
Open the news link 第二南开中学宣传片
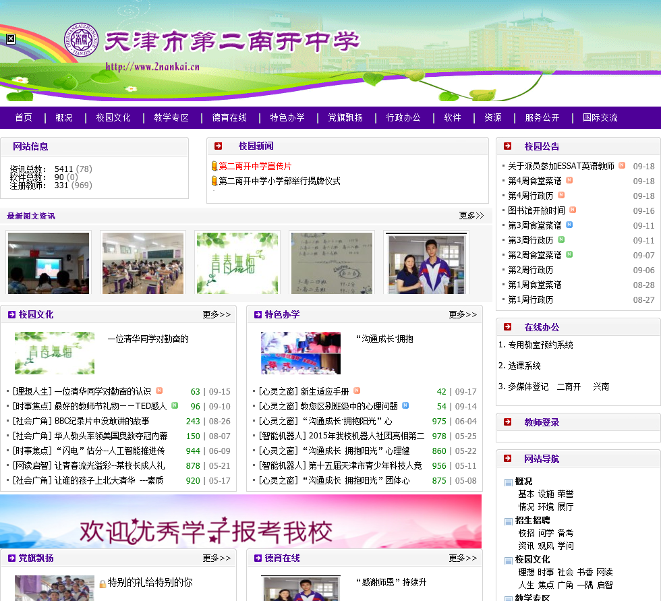pyautogui.click(x=255, y=166)
